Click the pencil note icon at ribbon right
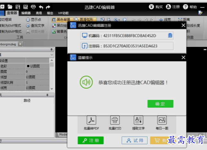207x150 pixels. pos(200,13)
